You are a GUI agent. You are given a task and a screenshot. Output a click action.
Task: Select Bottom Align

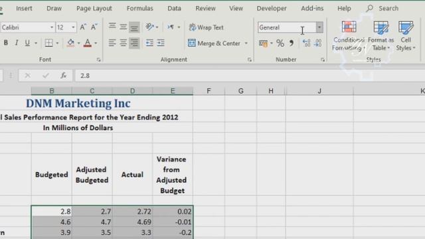134,27
